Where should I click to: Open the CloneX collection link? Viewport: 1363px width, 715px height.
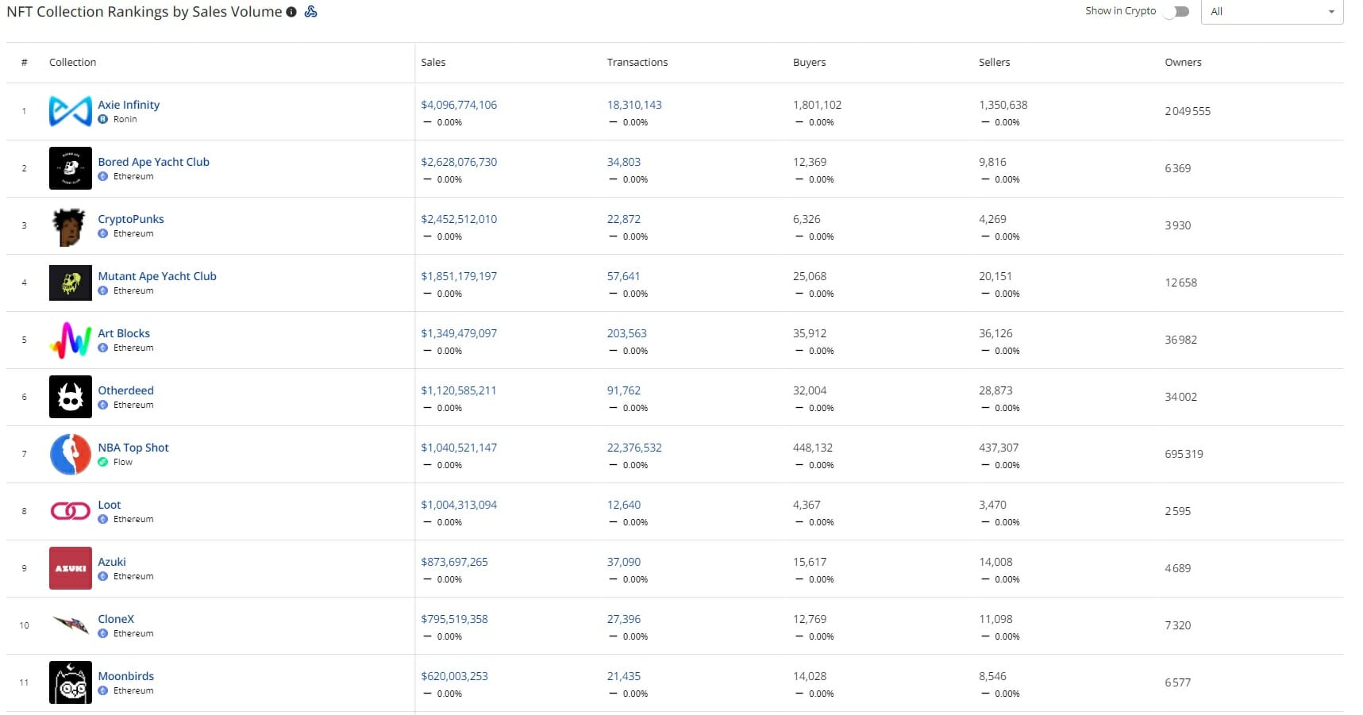click(116, 619)
